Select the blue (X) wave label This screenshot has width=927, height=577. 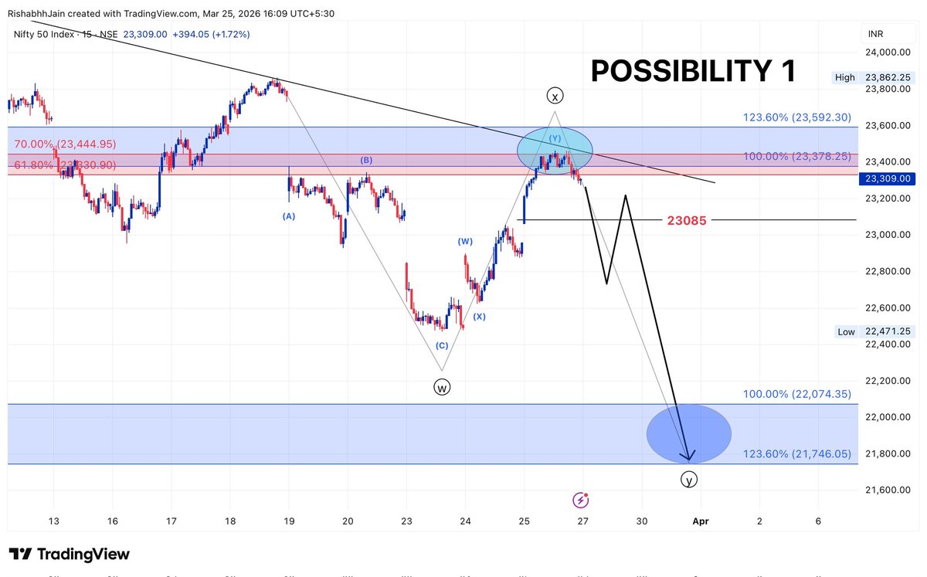pyautogui.click(x=480, y=317)
